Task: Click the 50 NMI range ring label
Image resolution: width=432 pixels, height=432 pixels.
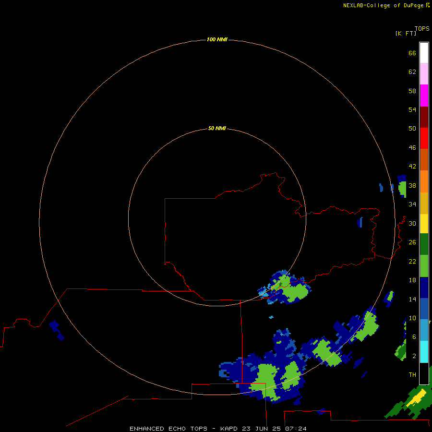Action: tap(217, 128)
